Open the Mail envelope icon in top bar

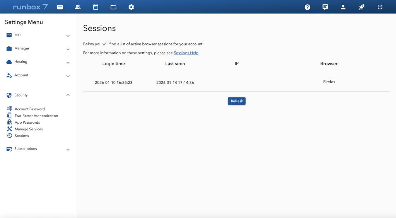[x=60, y=7]
